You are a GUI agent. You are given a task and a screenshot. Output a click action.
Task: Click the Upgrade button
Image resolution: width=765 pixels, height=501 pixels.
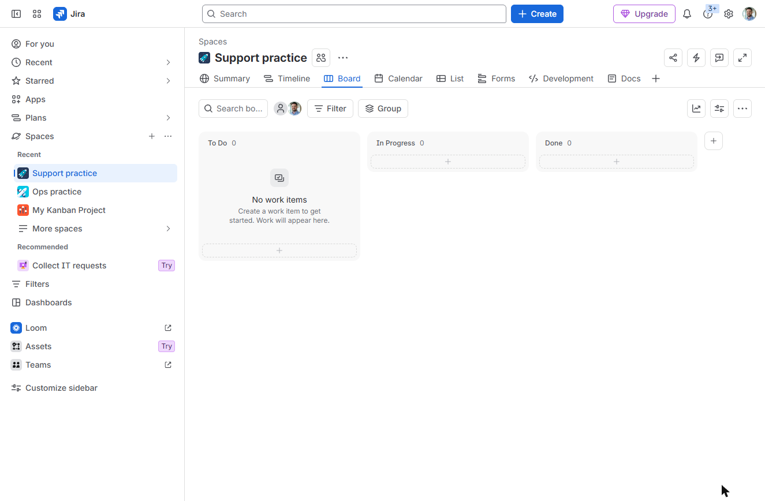coord(644,14)
